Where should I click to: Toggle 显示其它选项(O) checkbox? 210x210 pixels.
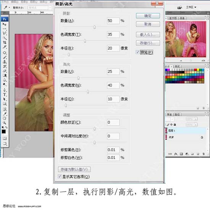tap(60, 176)
